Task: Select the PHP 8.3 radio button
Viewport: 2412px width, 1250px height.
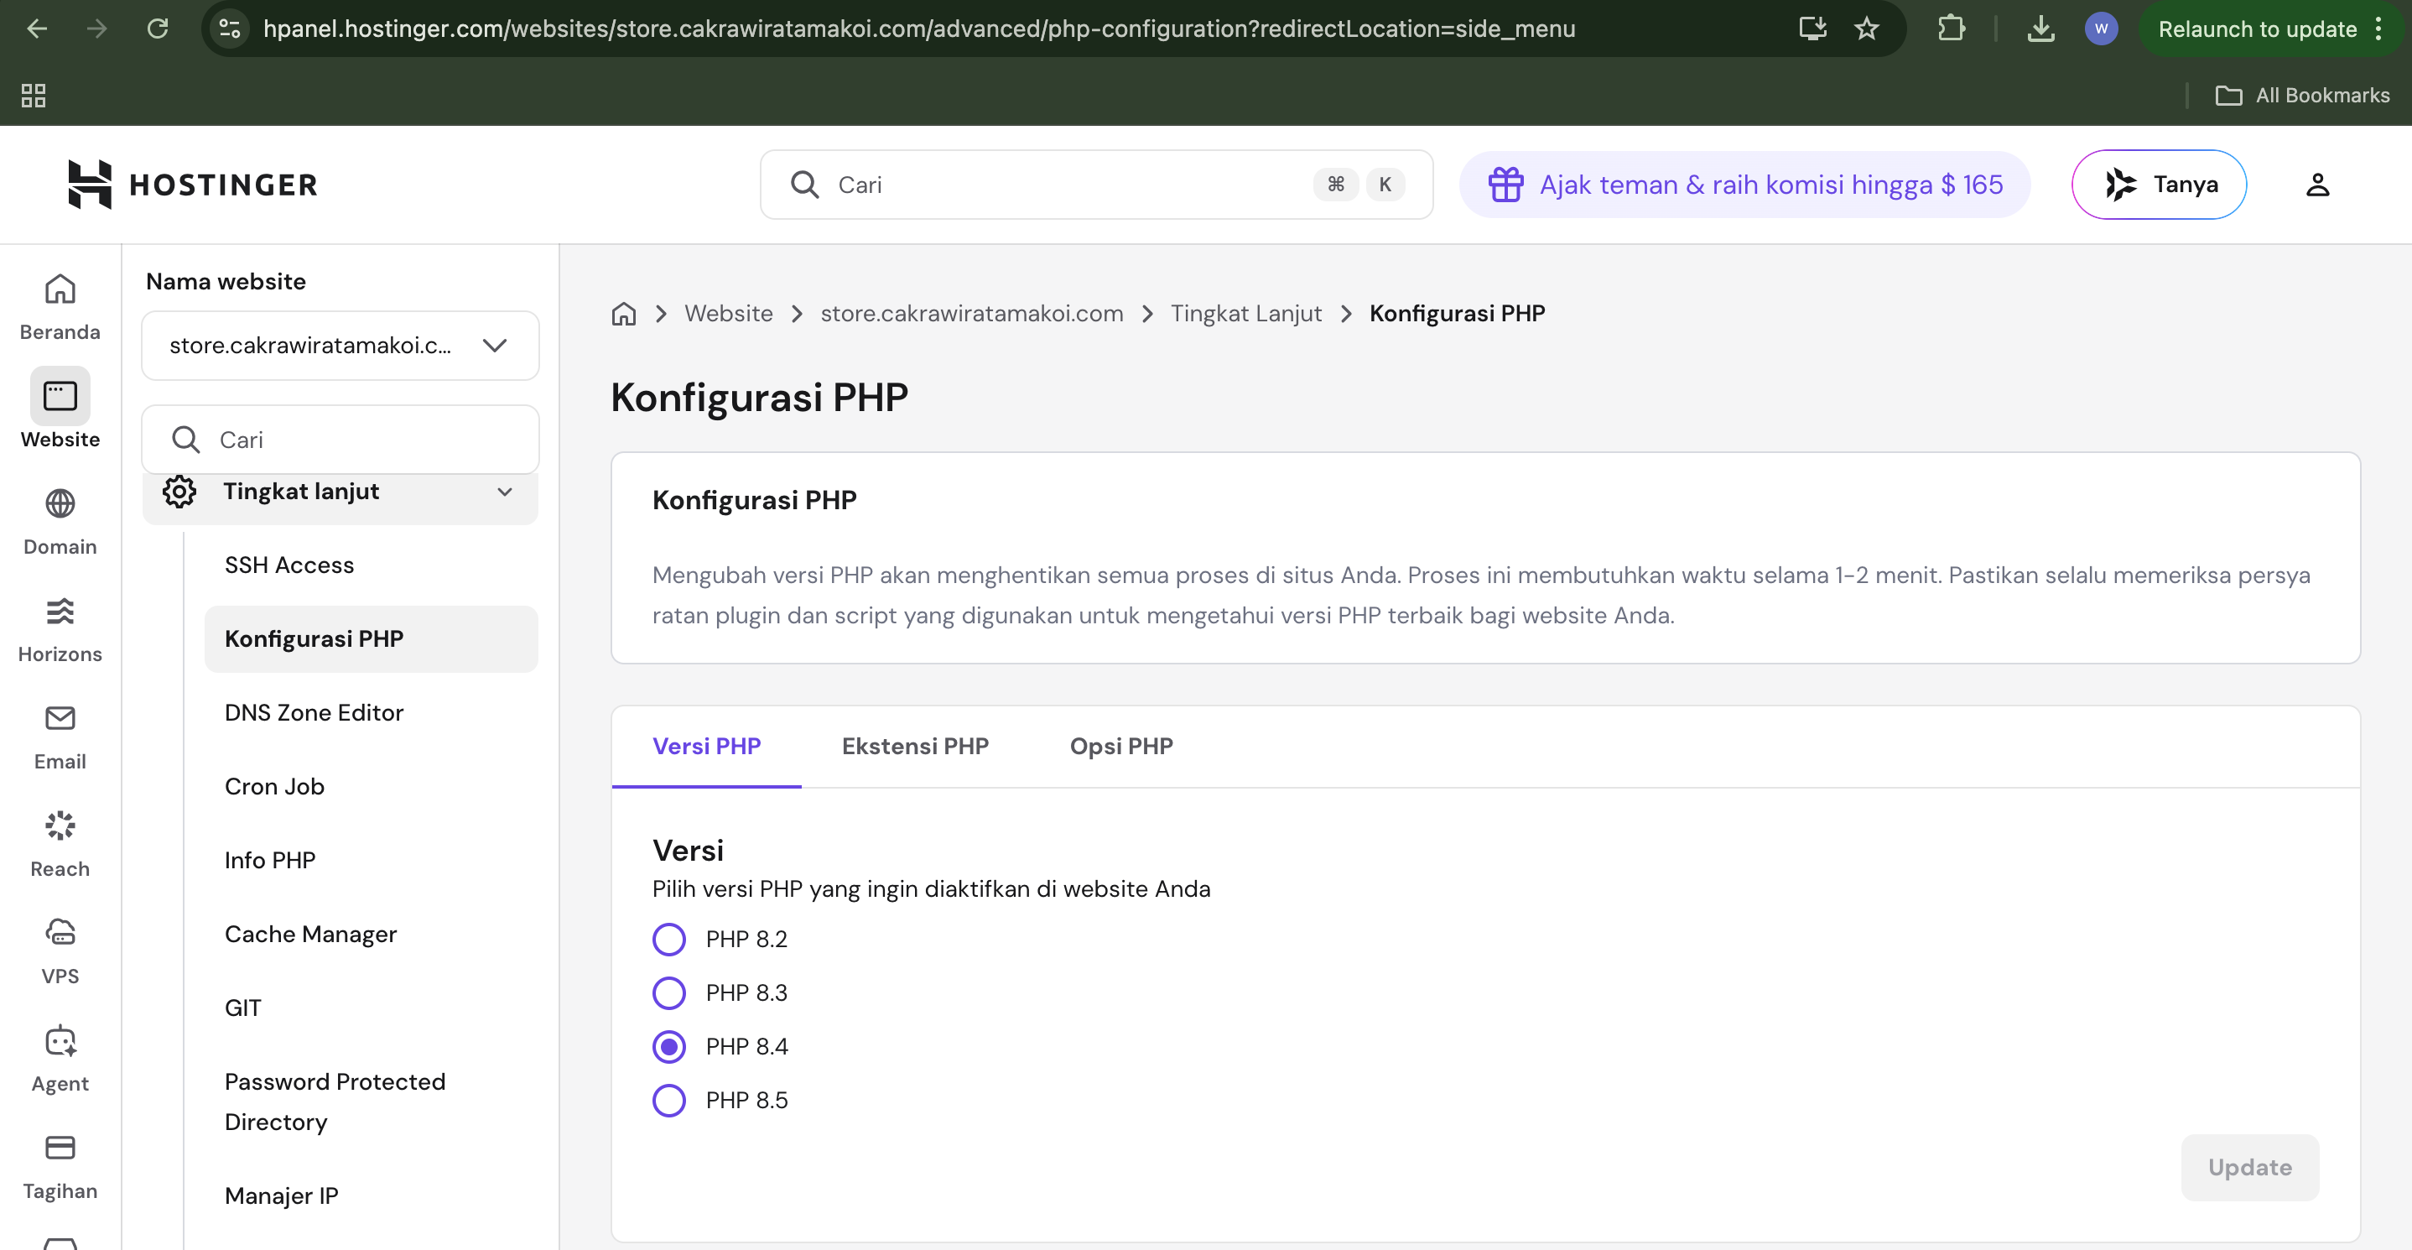Action: point(668,992)
